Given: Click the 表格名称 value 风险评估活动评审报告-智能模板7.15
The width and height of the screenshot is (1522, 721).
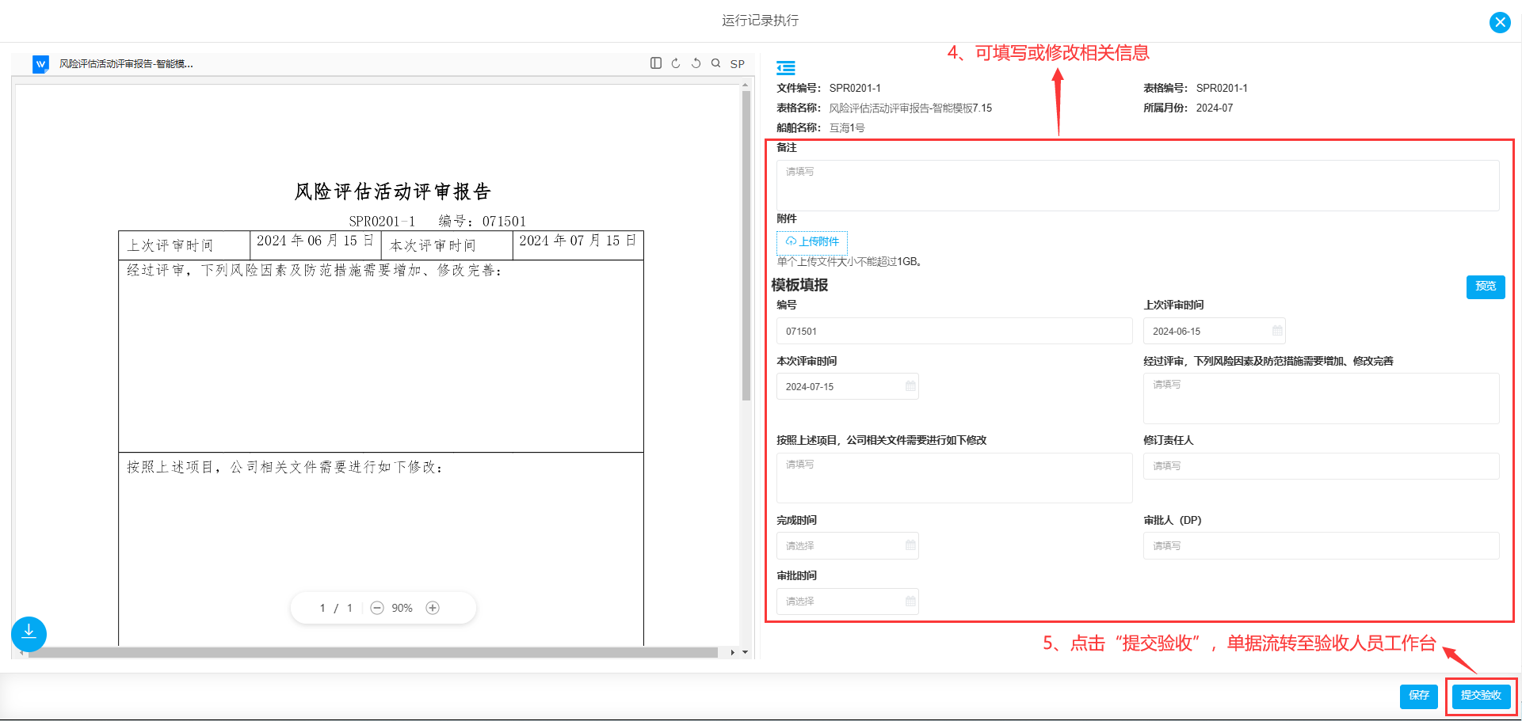Looking at the screenshot, I should click(x=910, y=108).
